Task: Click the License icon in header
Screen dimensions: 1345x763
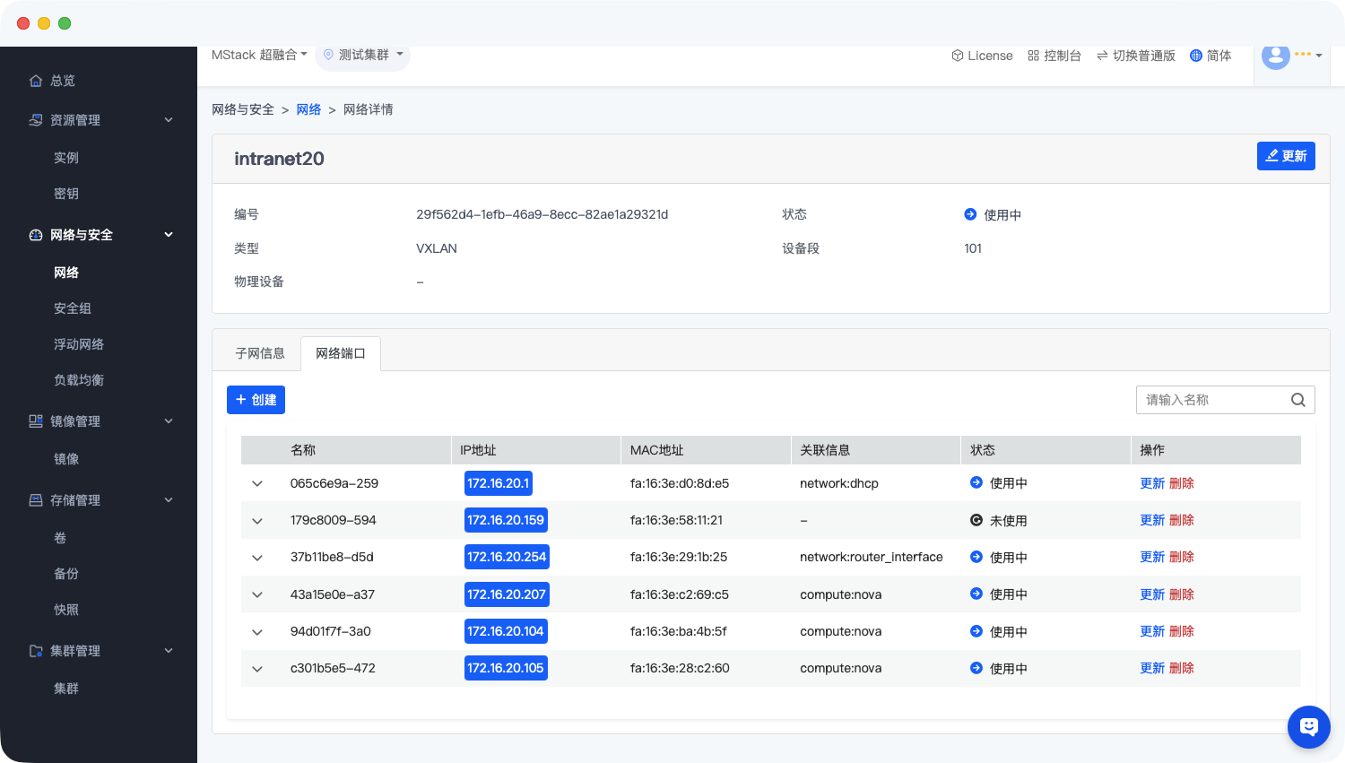Action: coord(958,56)
